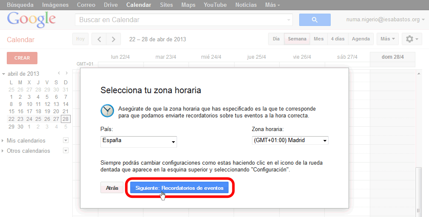The width and height of the screenshot is (429, 217).
Task: Show next month in mini calendar
Action: click(x=66, y=73)
